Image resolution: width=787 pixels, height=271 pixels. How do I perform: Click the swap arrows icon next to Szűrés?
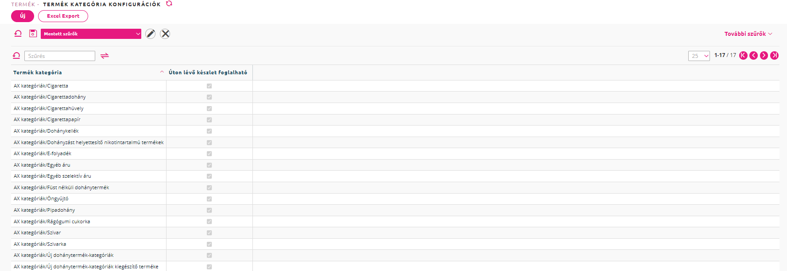pyautogui.click(x=105, y=56)
